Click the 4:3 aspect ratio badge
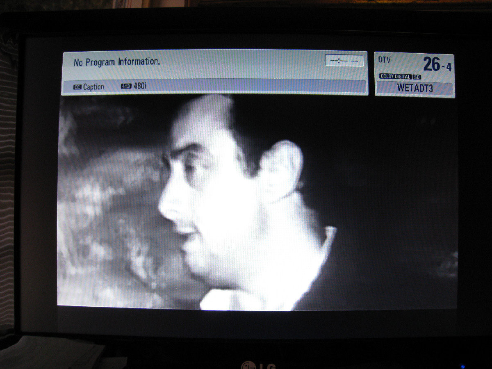Image resolution: width=492 pixels, height=369 pixels. tap(126, 87)
